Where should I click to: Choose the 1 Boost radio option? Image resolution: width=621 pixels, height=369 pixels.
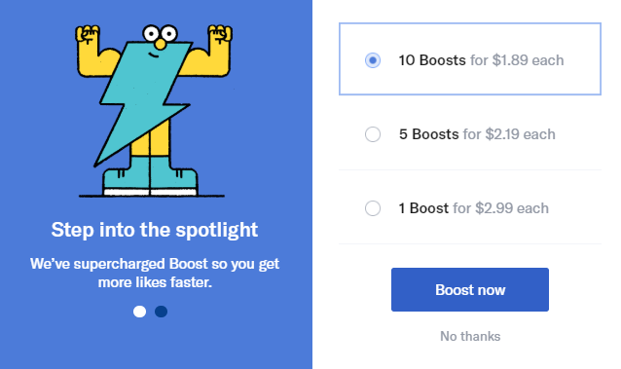coord(373,208)
